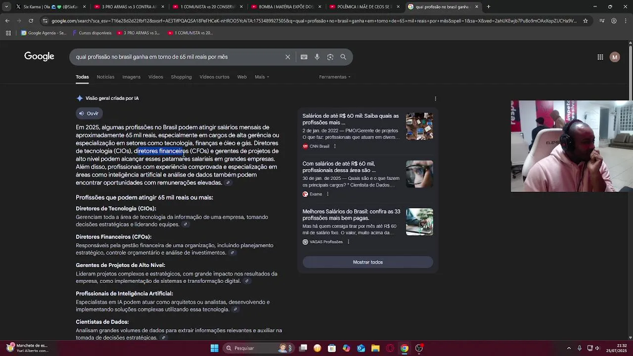Open the Google account avatar M

pyautogui.click(x=615, y=57)
